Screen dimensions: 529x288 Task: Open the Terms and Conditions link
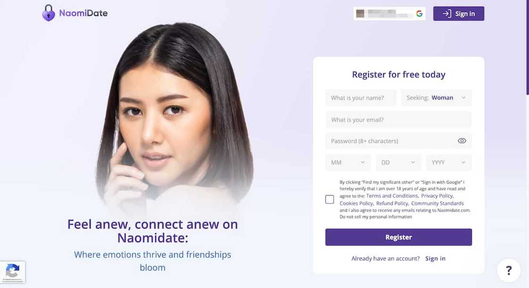(x=392, y=196)
